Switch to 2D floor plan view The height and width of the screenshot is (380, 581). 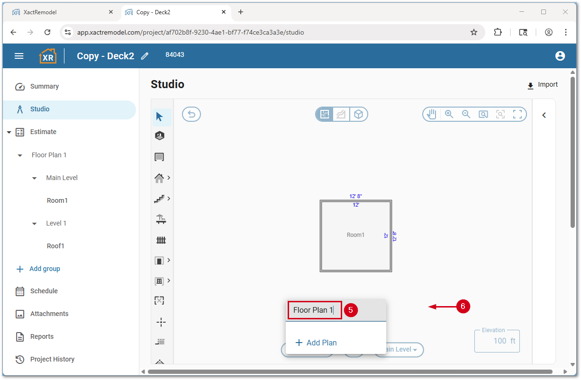click(325, 114)
